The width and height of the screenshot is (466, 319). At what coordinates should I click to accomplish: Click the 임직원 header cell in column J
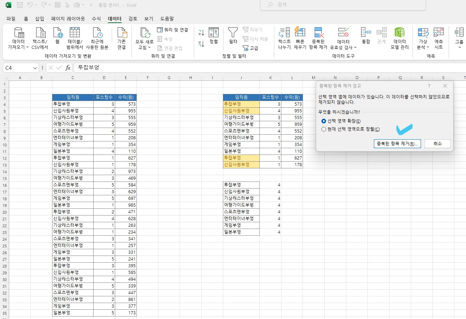click(x=241, y=97)
